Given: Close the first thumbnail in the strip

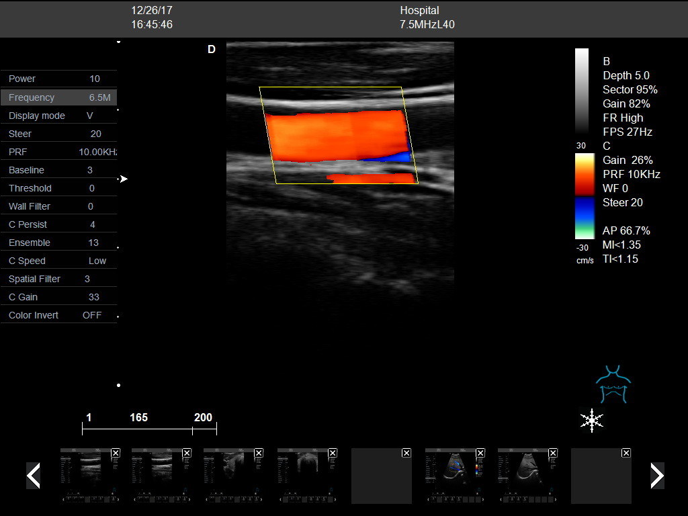Looking at the screenshot, I should pyautogui.click(x=116, y=454).
